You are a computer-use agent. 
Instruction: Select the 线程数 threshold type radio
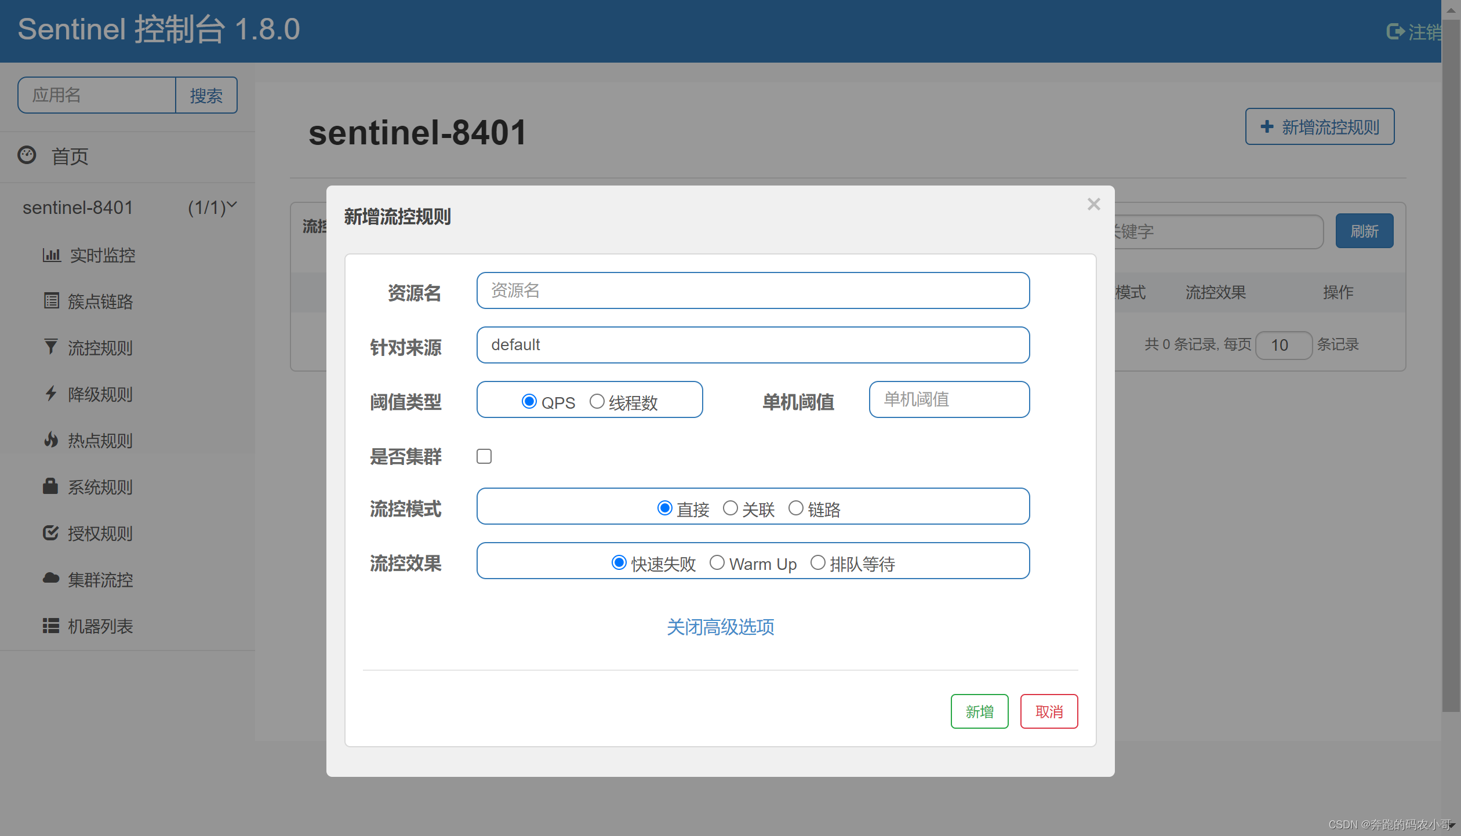[597, 401]
